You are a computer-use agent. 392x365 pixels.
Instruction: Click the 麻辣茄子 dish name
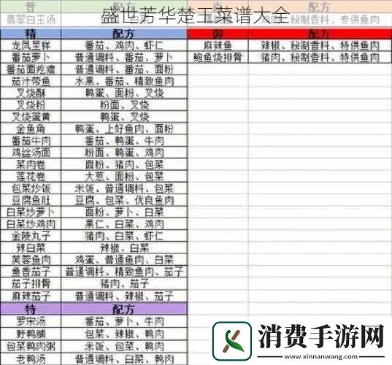31,296
